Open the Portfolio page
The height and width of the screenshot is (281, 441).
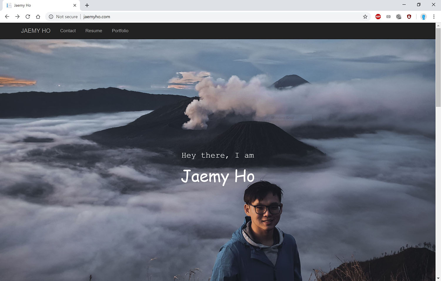(x=120, y=31)
